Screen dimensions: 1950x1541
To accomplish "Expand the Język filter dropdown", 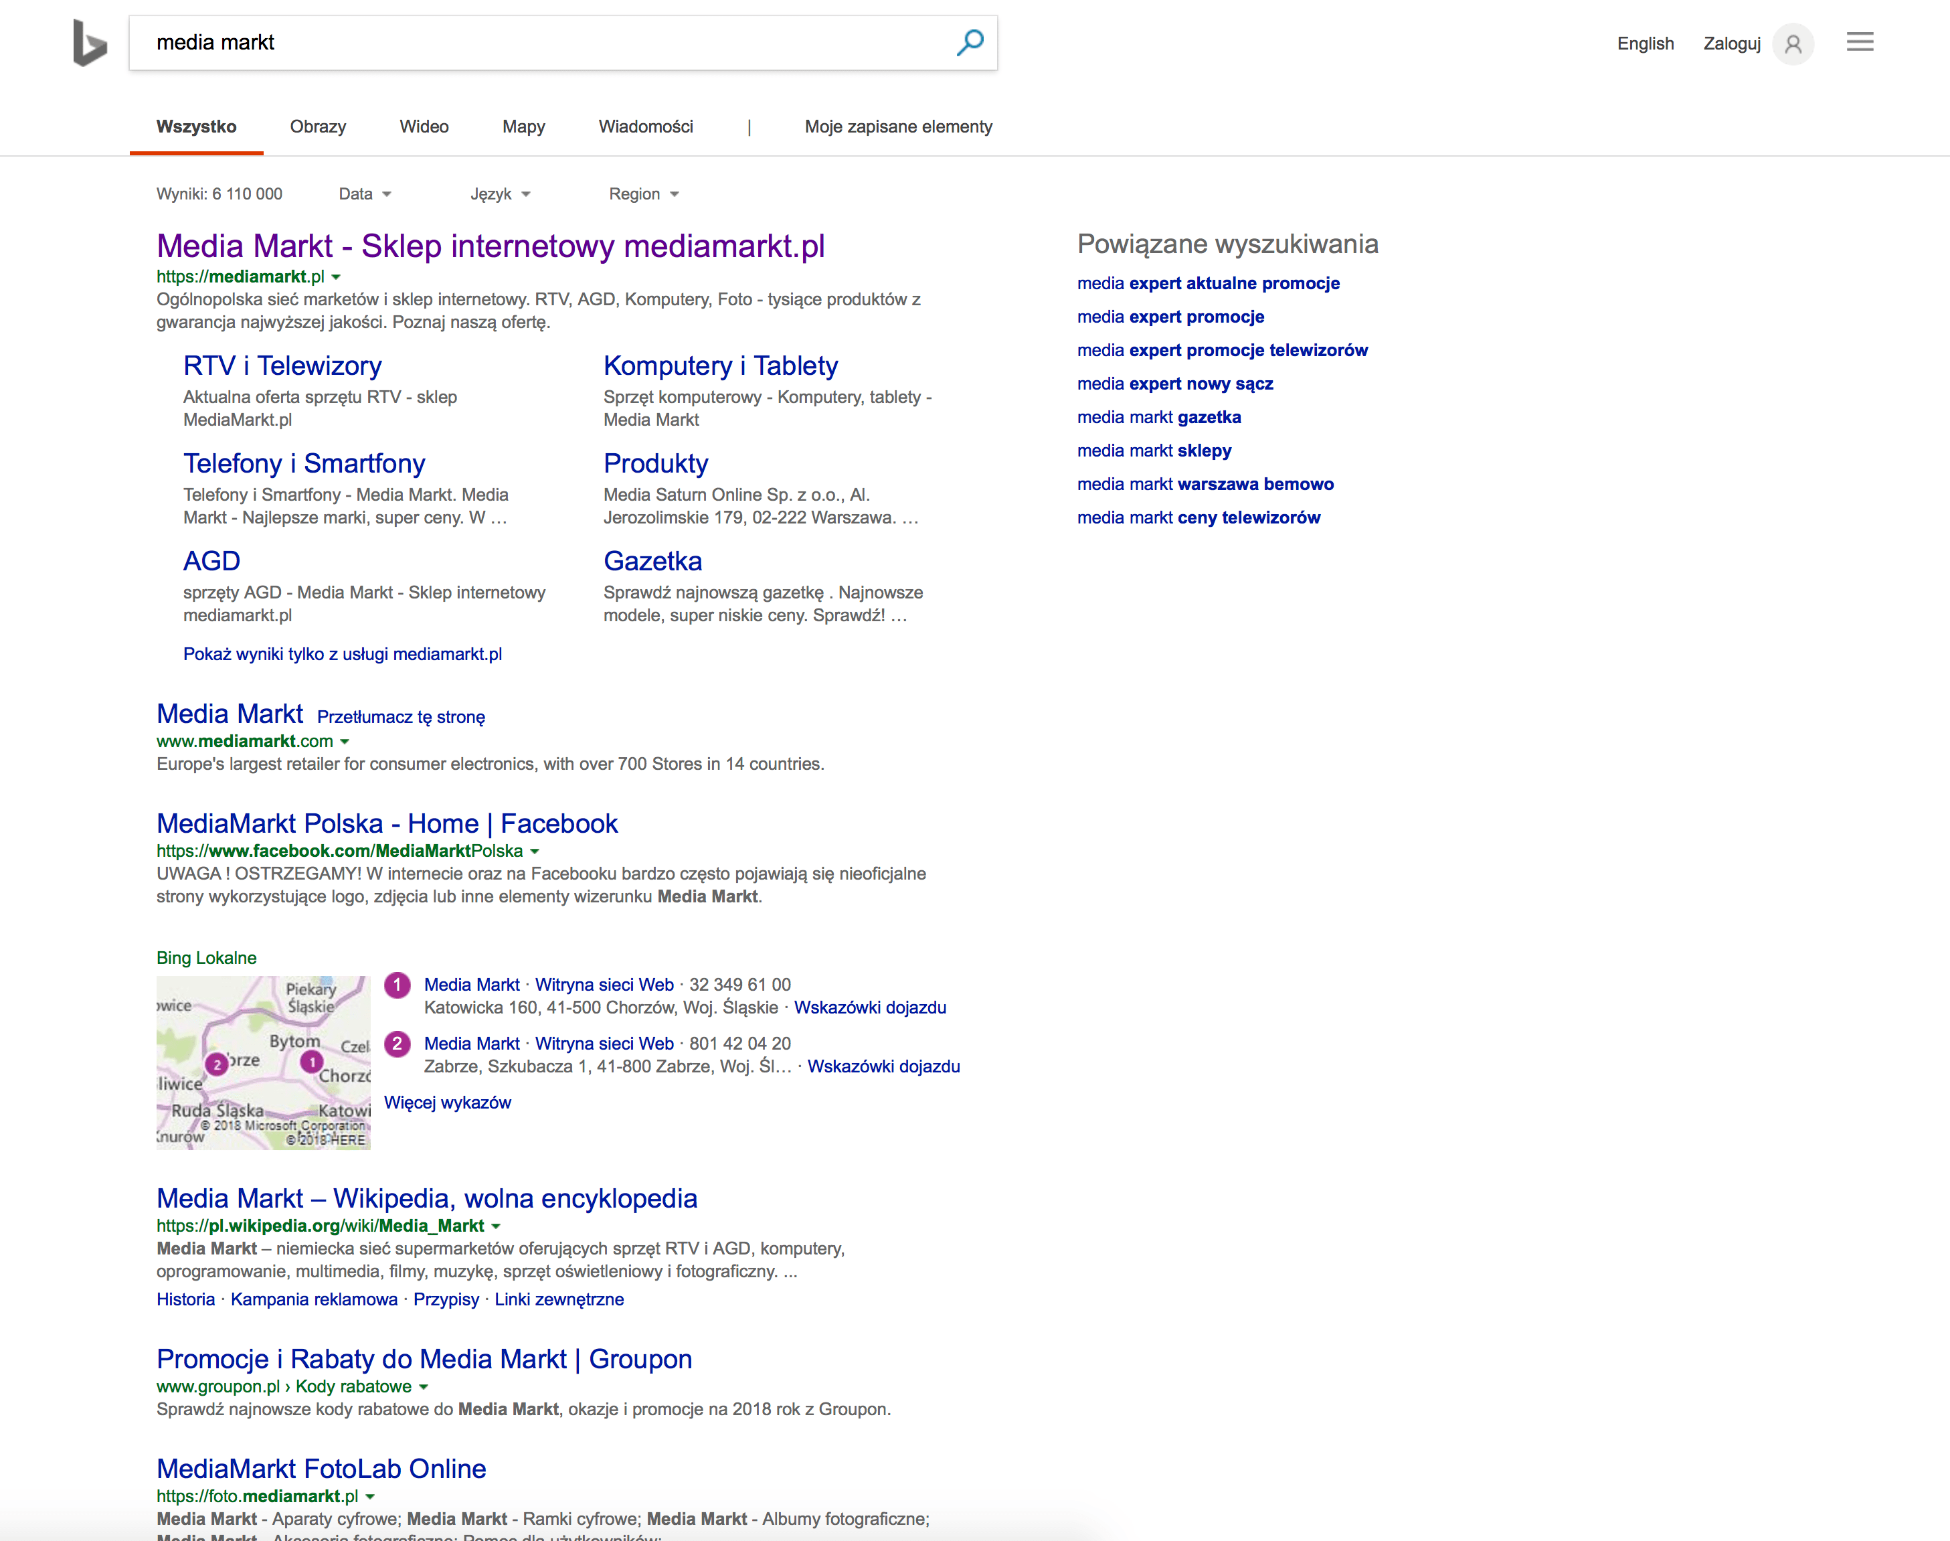I will 501,194.
